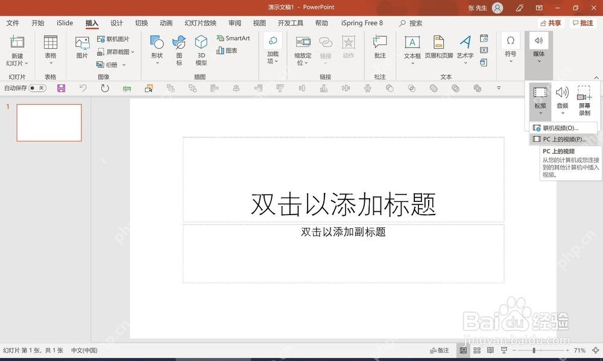Click the selection pane icon
This screenshot has width=603, height=361.
click(149, 89)
